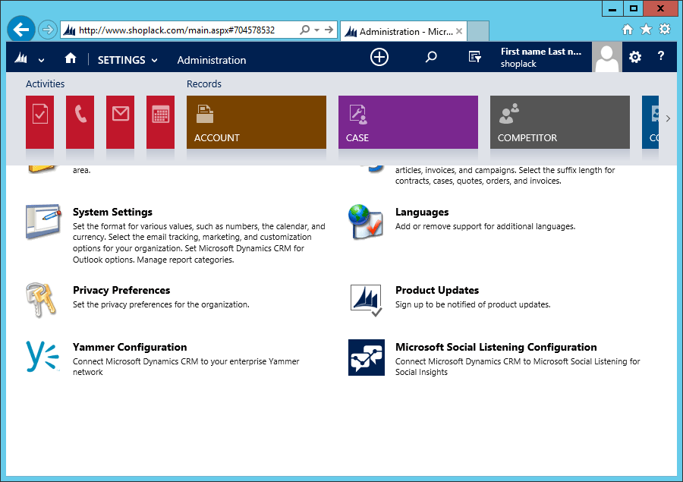The width and height of the screenshot is (683, 482).
Task: Select the CASE record tile
Action: point(408,122)
